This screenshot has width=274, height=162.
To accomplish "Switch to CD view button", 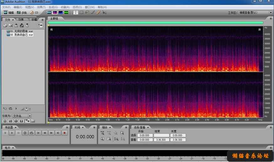I will (x=34, y=13).
